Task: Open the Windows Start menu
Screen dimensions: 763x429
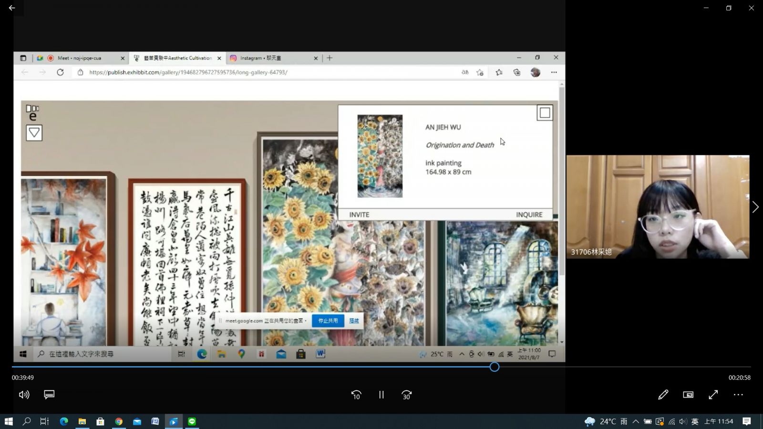Action: (x=9, y=421)
